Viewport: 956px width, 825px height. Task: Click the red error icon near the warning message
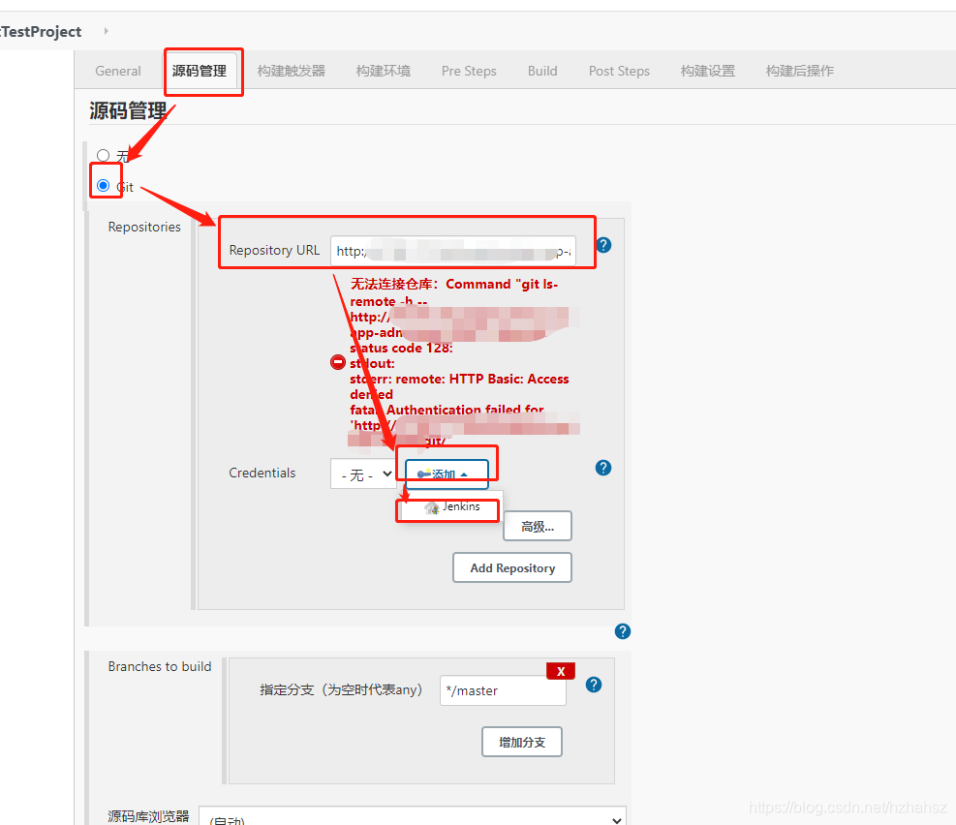[x=336, y=362]
